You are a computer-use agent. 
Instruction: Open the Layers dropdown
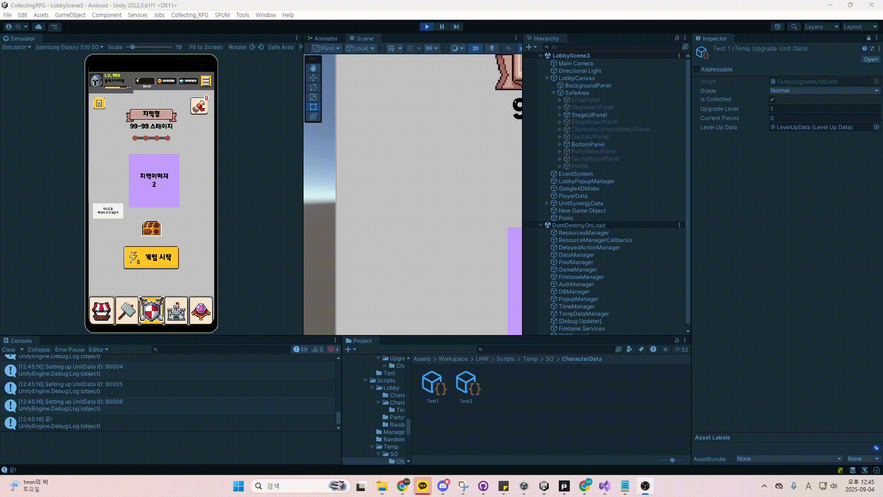[x=821, y=27]
